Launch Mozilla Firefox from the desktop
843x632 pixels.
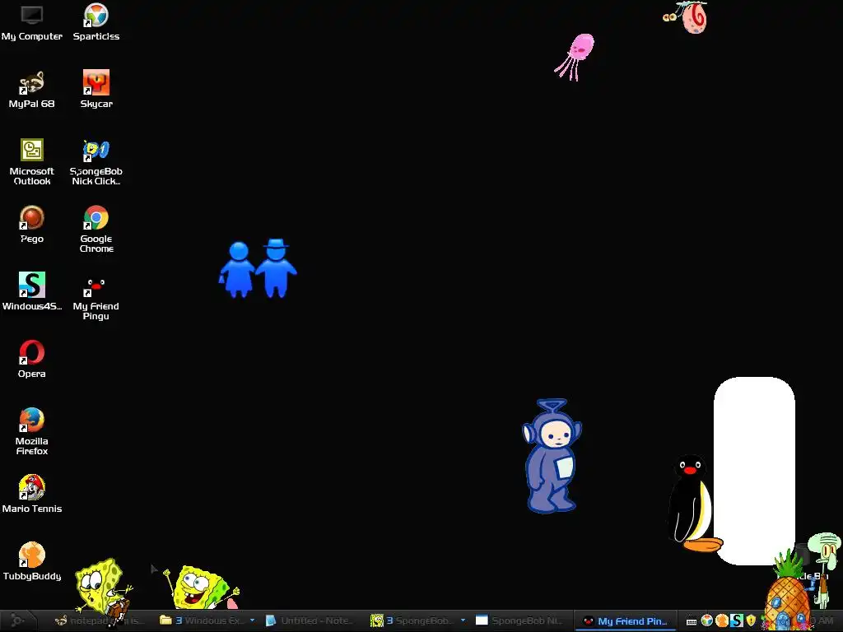(x=32, y=432)
